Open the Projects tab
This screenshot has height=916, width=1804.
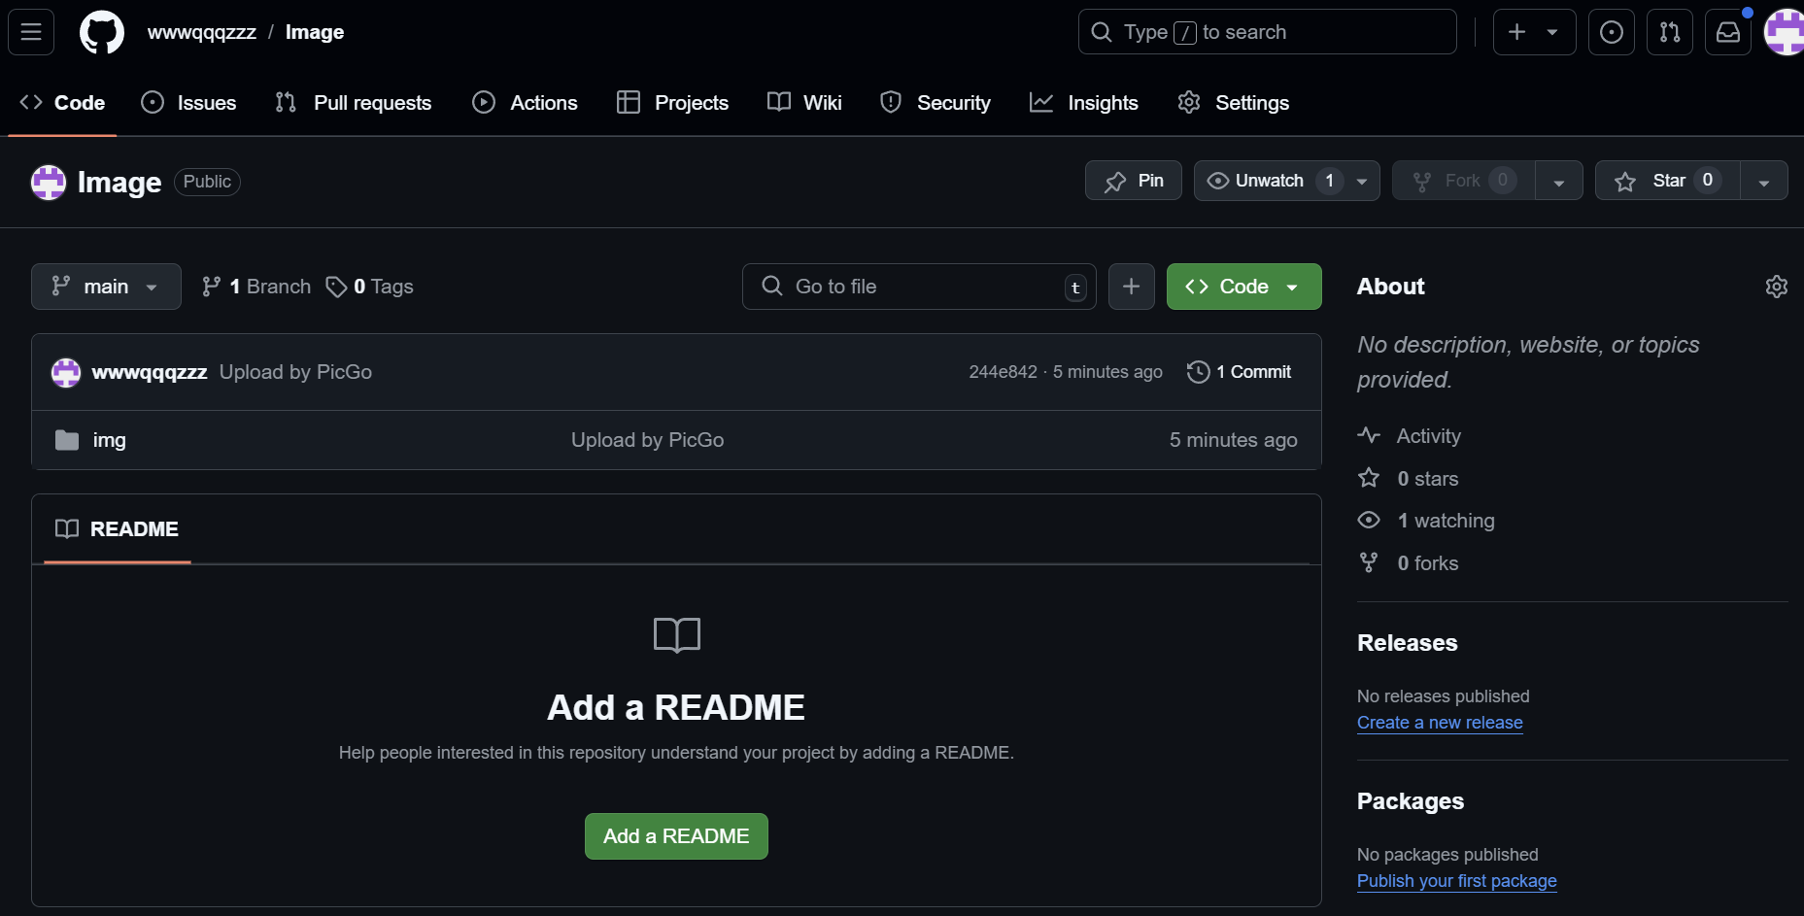pos(672,103)
